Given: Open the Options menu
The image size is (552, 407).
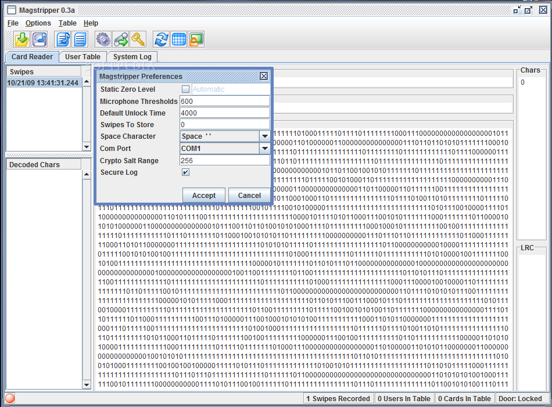Looking at the screenshot, I should [x=38, y=23].
